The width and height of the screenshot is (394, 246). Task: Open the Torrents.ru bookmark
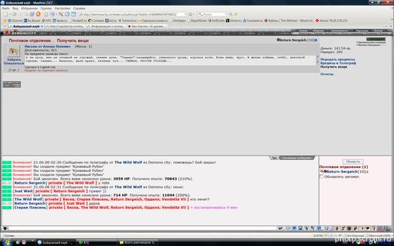127,20
